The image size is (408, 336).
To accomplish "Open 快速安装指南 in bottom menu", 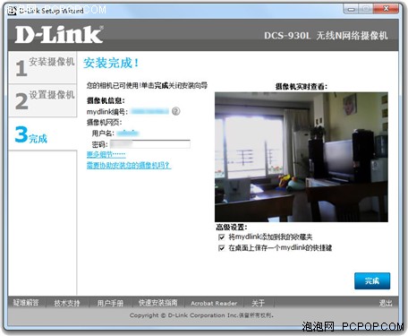I will coord(157,303).
